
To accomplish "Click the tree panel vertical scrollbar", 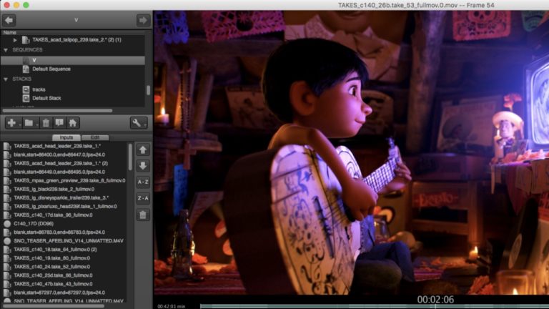I will pos(148,90).
